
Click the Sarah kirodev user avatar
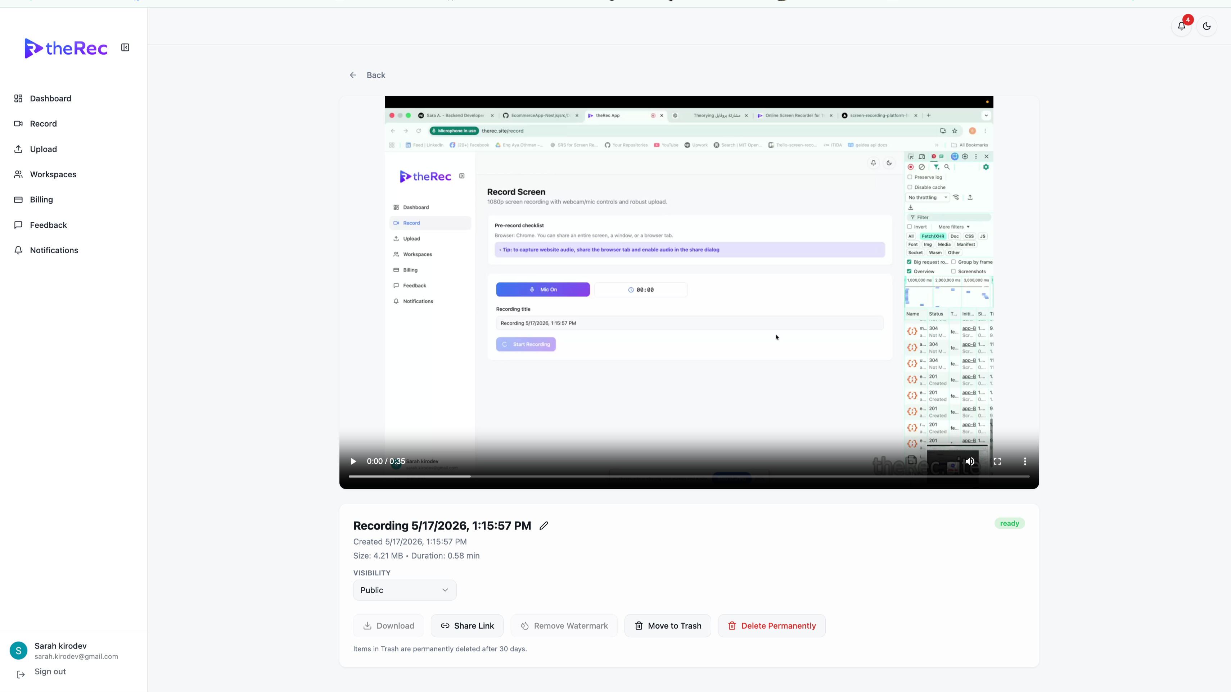tap(19, 650)
